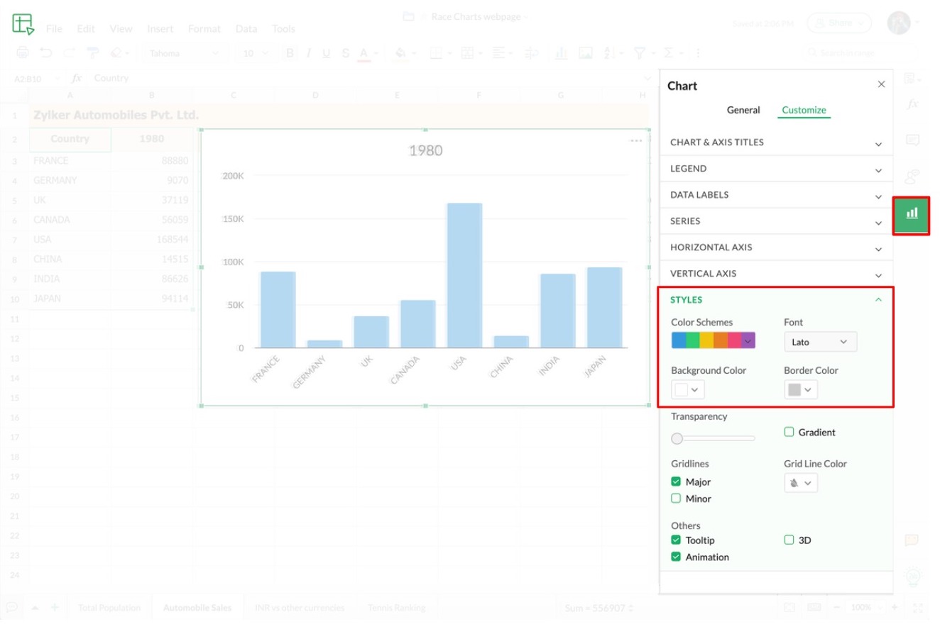
Task: Click the font color icon
Action: click(x=364, y=53)
